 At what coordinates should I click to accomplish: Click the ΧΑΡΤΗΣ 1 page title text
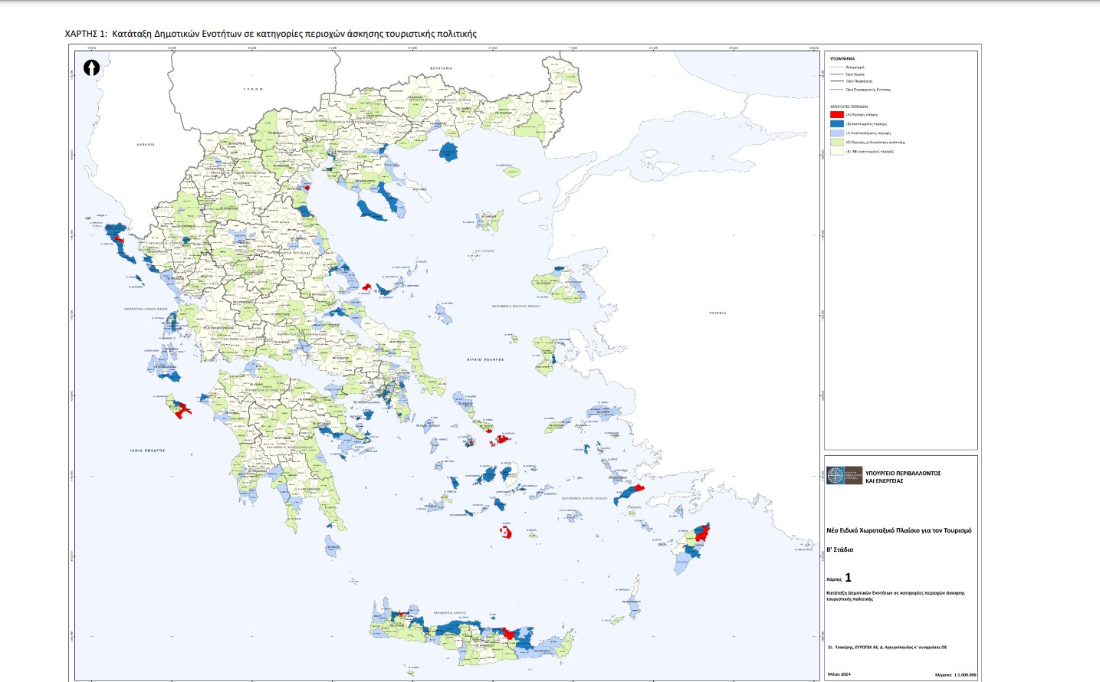click(271, 34)
